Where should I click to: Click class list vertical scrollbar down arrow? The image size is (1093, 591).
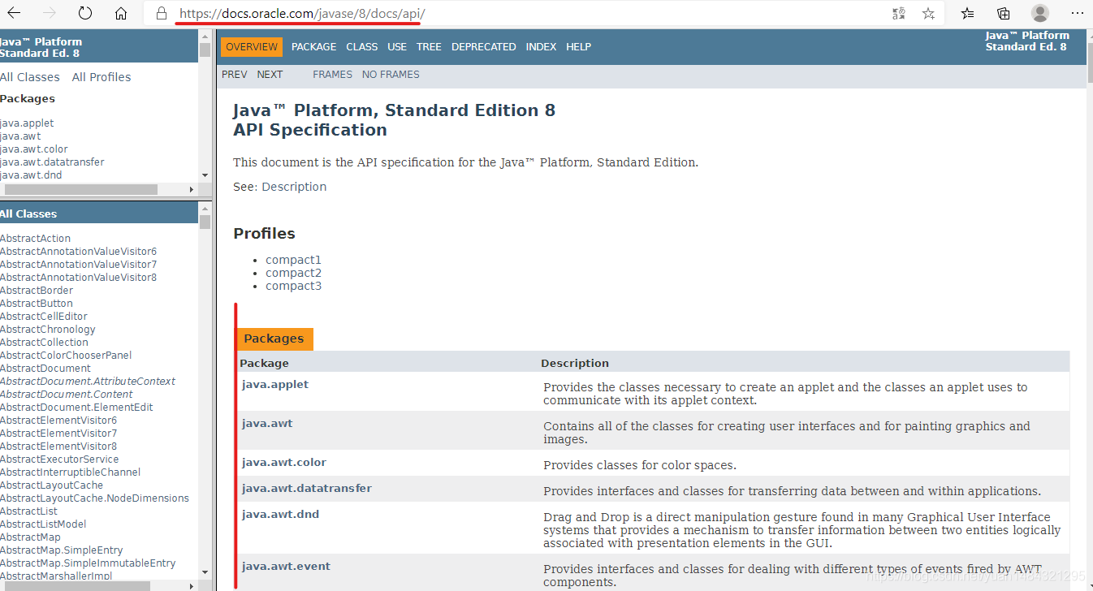coord(205,572)
